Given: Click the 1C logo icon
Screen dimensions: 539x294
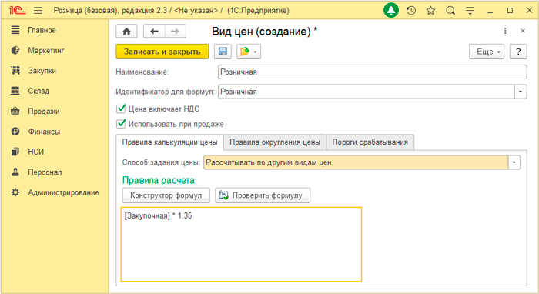Looking at the screenshot, I should 17,11.
